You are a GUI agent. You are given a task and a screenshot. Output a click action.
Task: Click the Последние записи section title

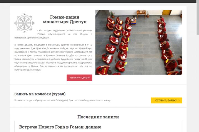click(98, 117)
